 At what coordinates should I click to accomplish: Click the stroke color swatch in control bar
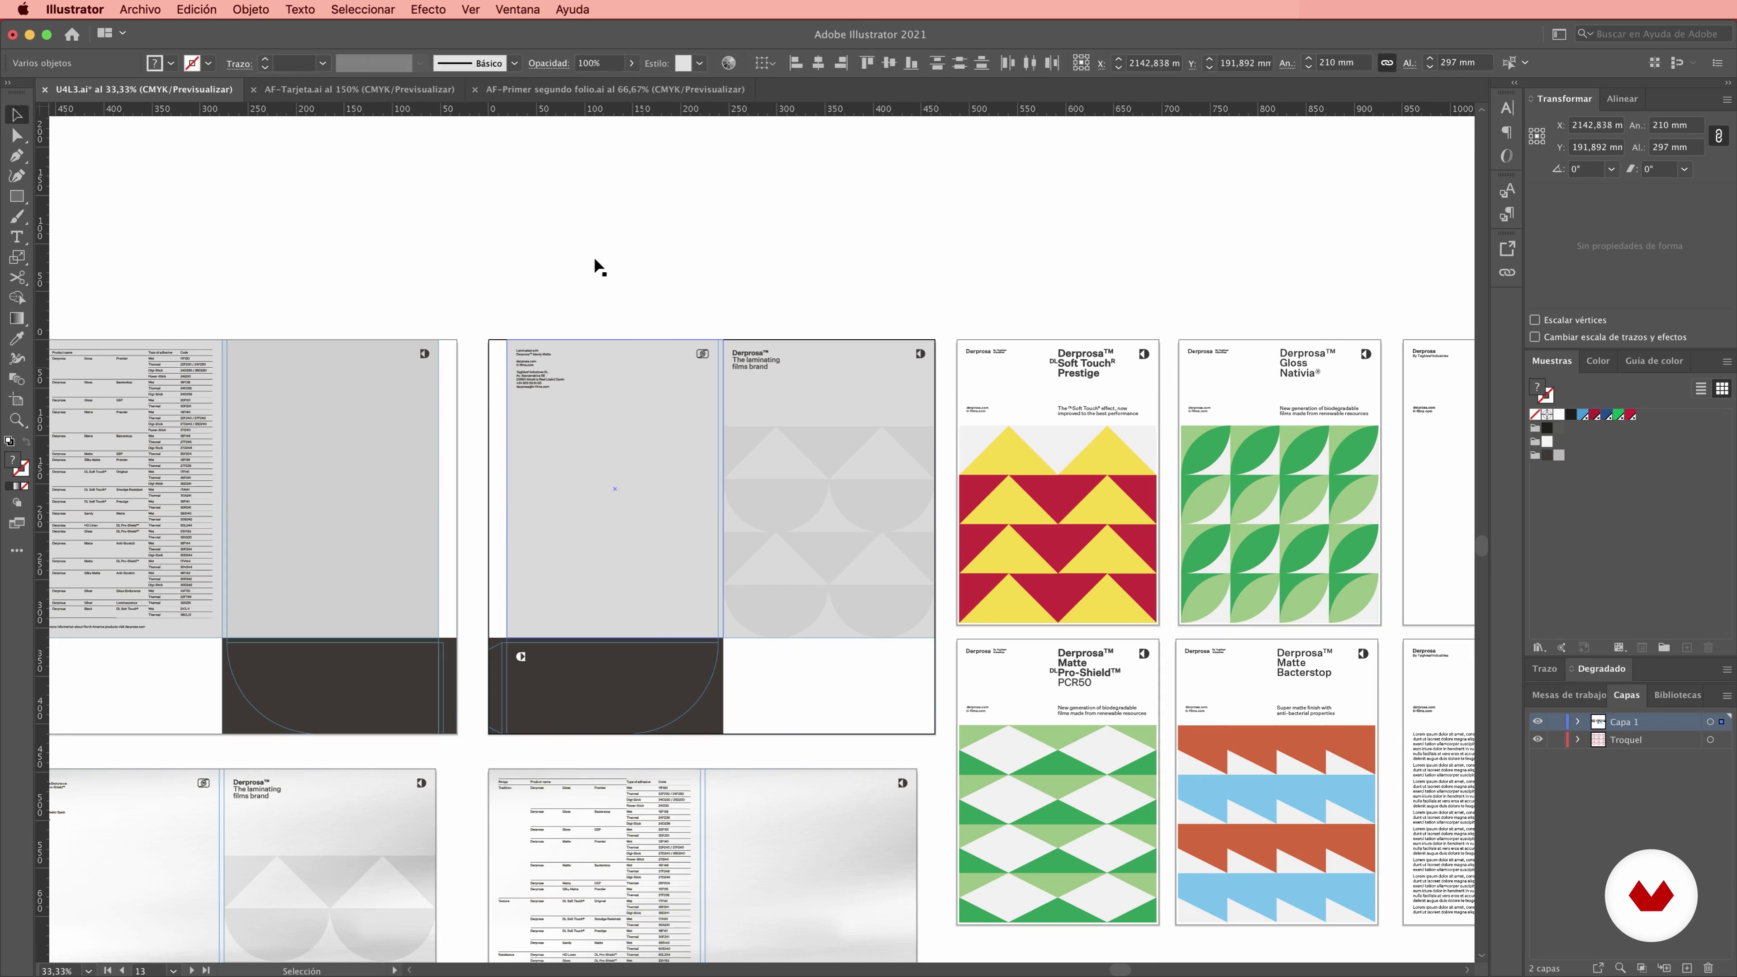point(192,63)
